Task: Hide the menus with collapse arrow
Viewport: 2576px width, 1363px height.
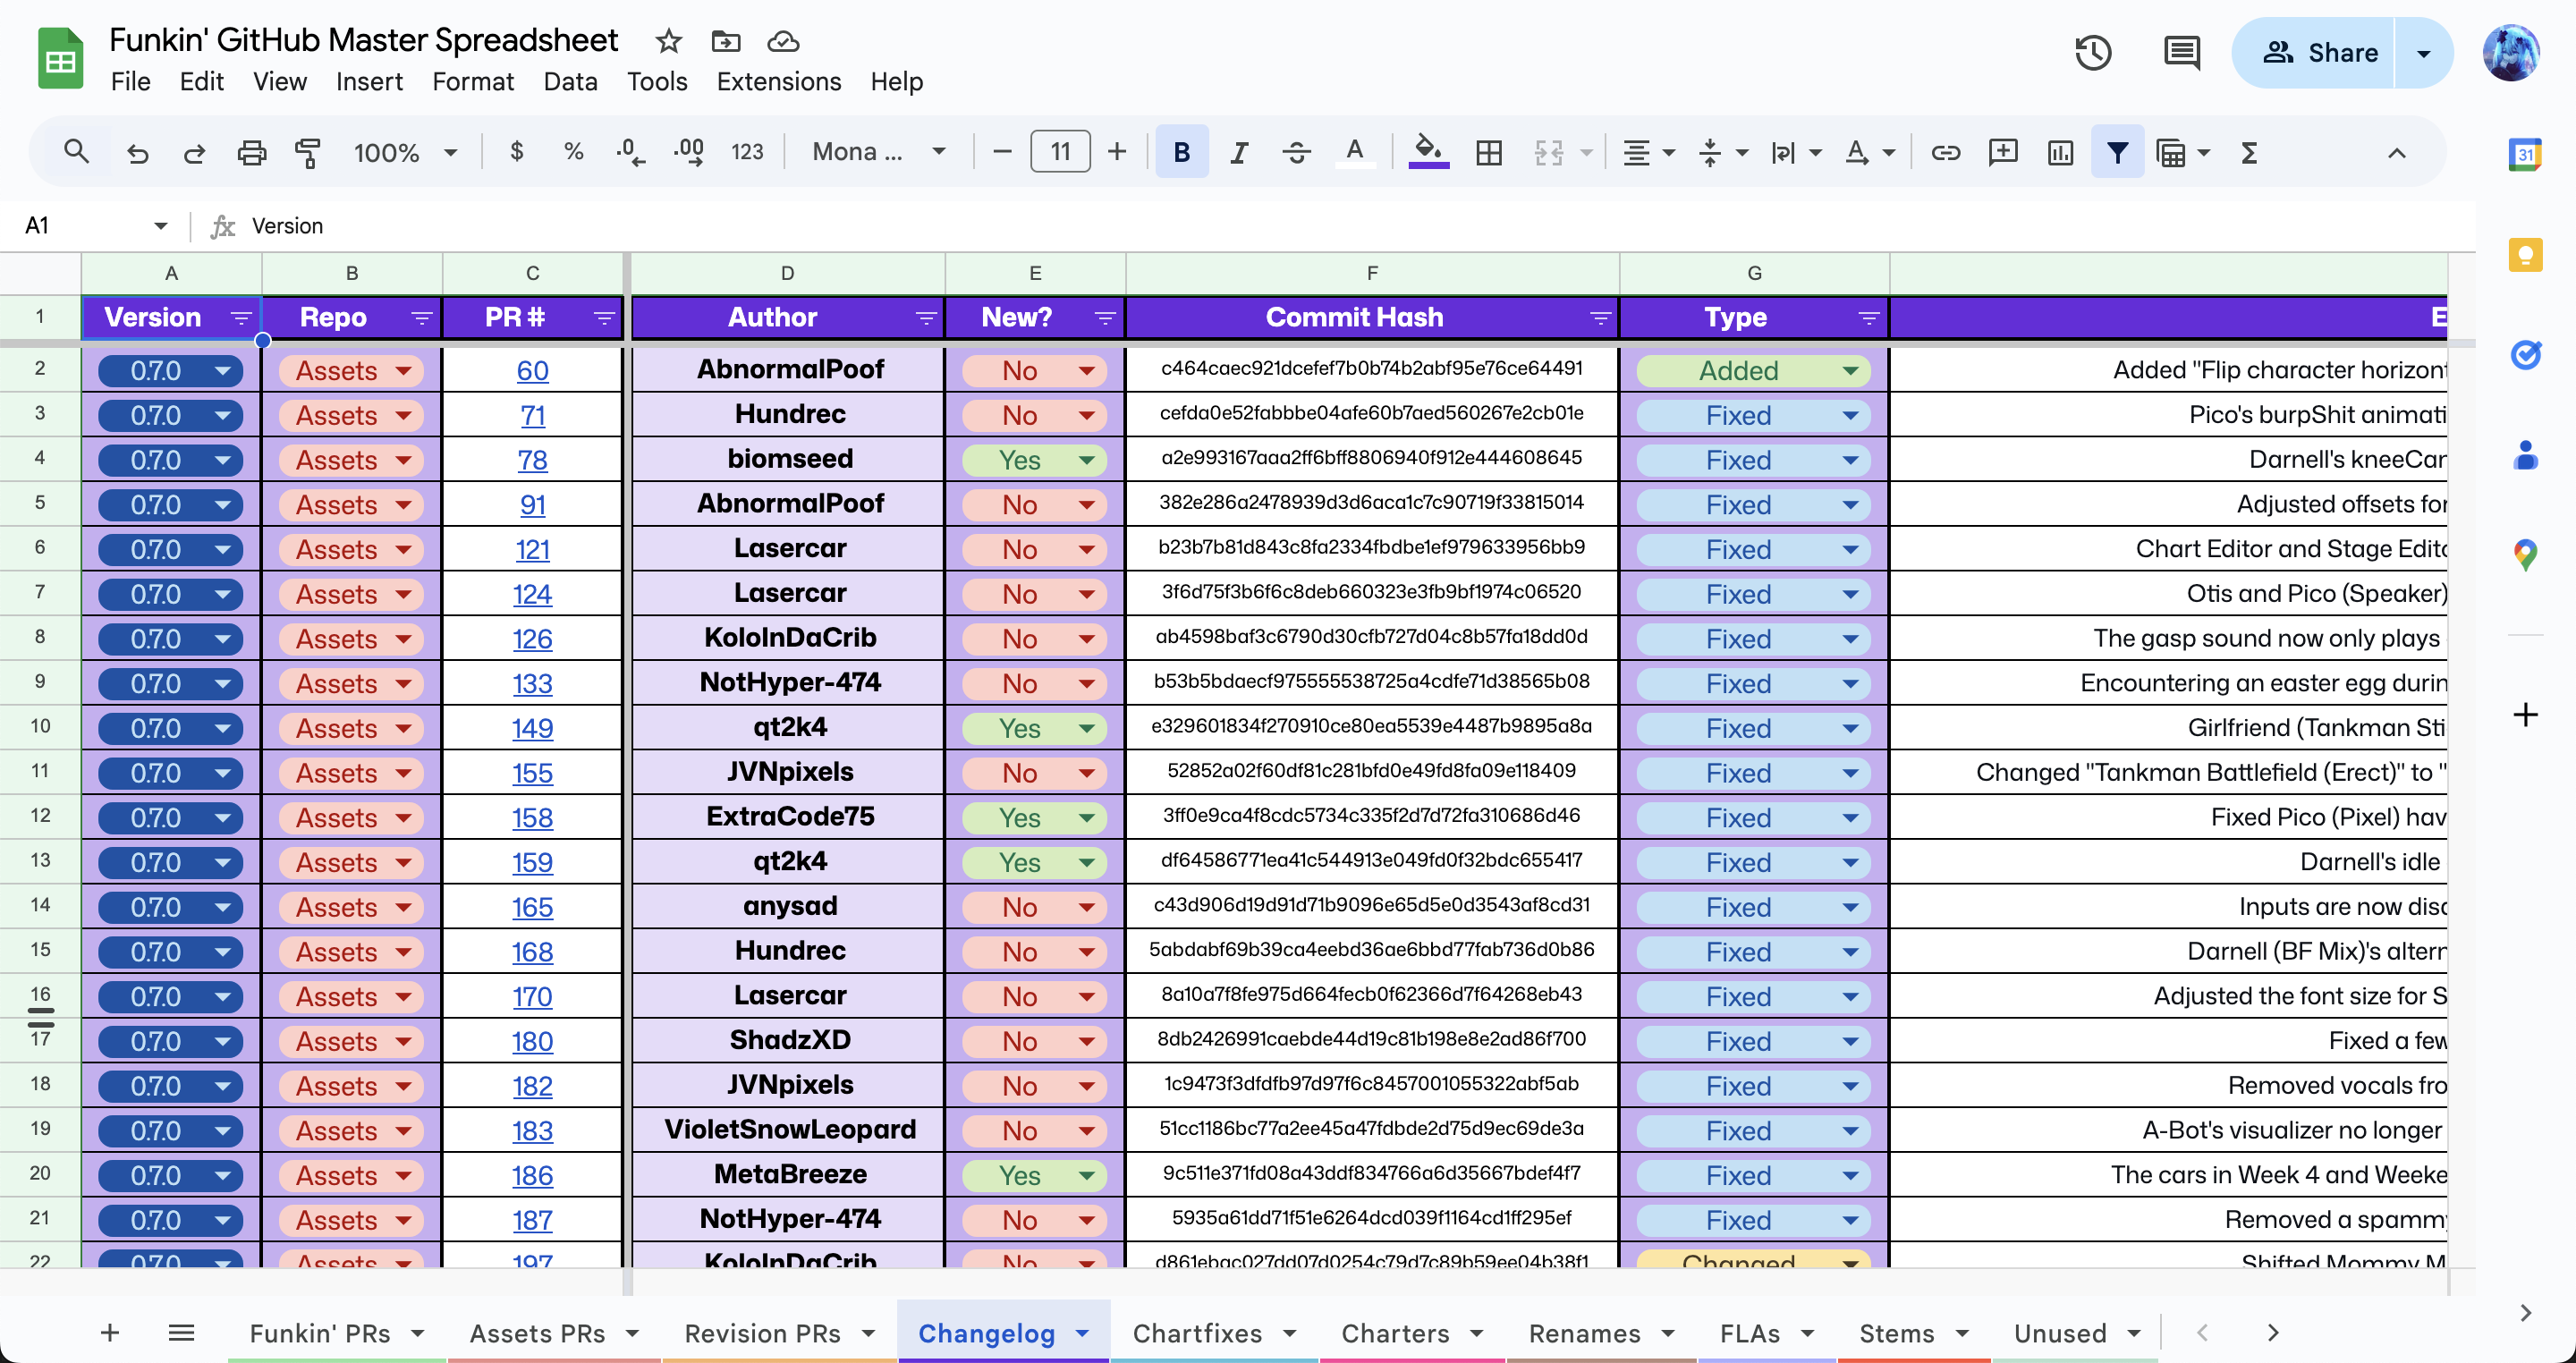Action: [x=2397, y=153]
